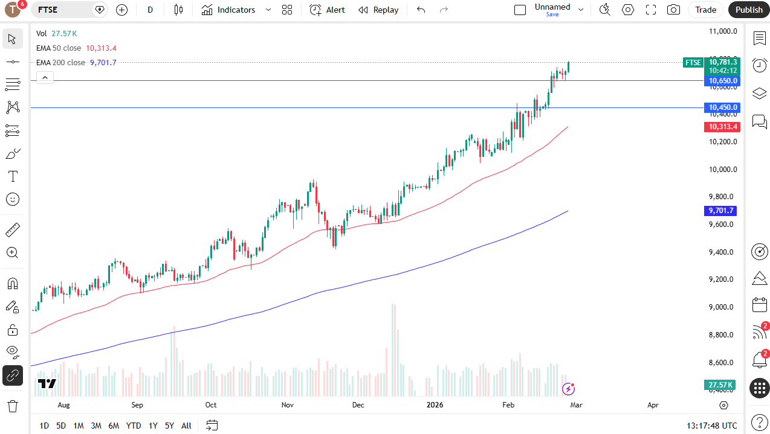
Task: Create an Alert
Action: 327,10
